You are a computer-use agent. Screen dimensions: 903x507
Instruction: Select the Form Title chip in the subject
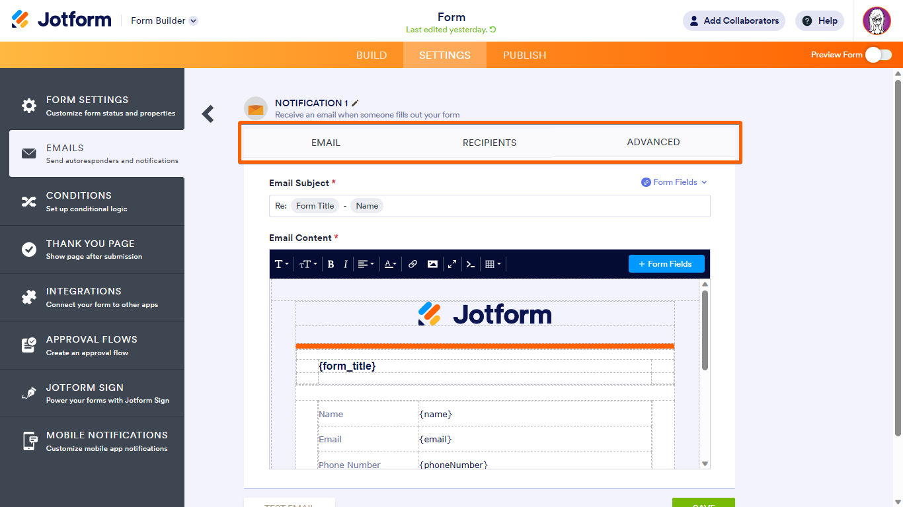315,206
